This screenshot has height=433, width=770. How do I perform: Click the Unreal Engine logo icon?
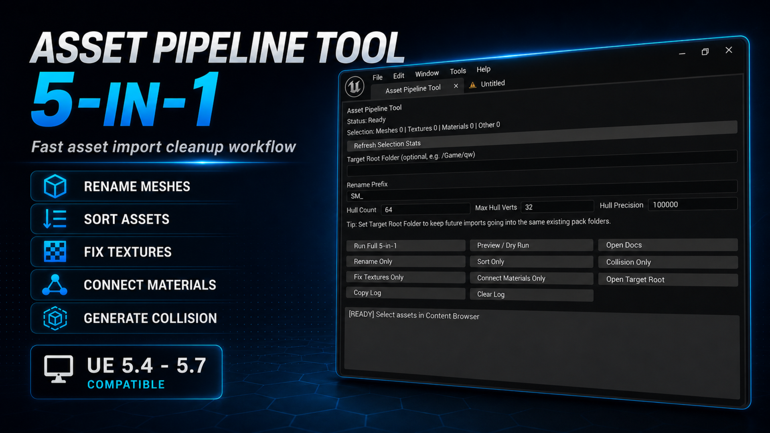[x=355, y=87]
